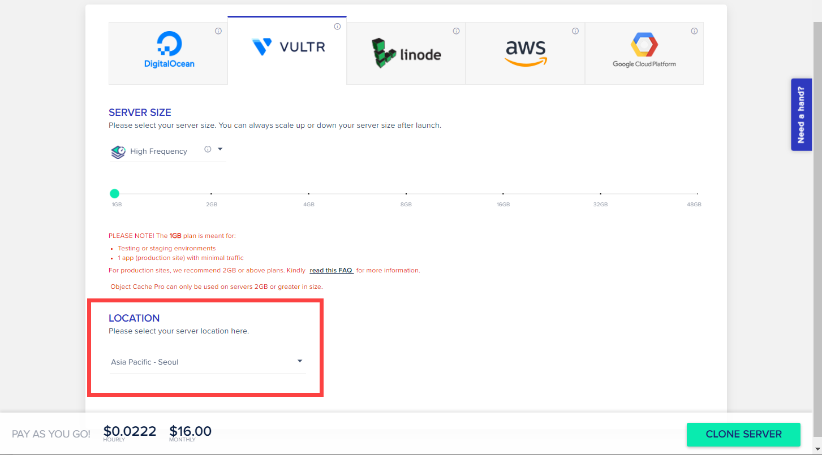Click the LOCATION heading
Viewport: 822px width, 455px height.
pyautogui.click(x=134, y=318)
